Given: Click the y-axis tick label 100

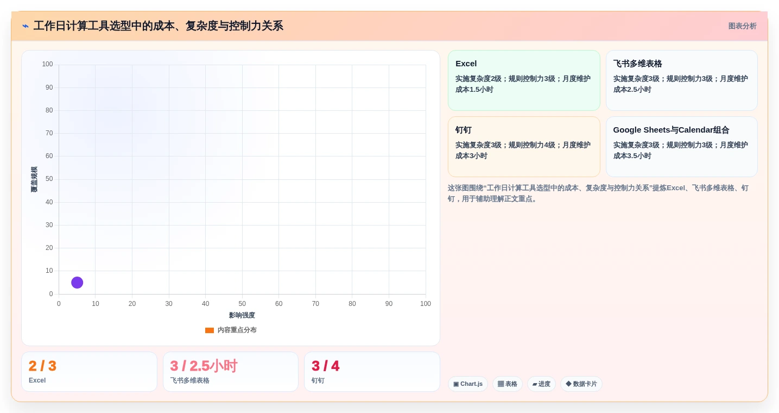Looking at the screenshot, I should (x=47, y=64).
